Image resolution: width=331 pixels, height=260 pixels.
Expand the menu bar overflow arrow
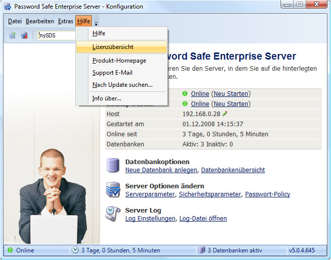[96, 24]
